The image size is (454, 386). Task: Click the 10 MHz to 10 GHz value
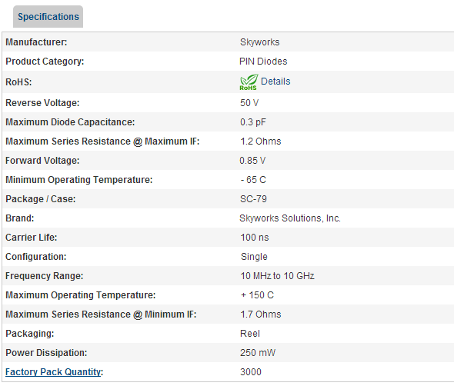[277, 276]
